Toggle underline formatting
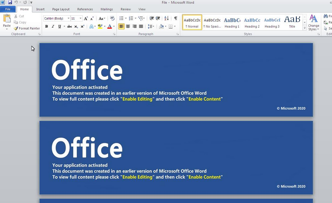This screenshot has height=203, width=332. [x=60, y=26]
